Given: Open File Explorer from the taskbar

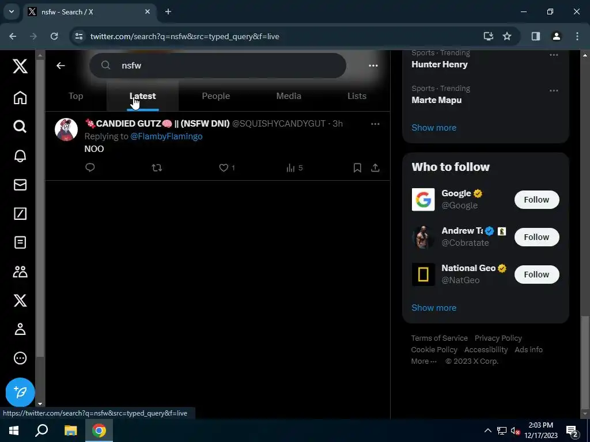Looking at the screenshot, I should tap(70, 430).
